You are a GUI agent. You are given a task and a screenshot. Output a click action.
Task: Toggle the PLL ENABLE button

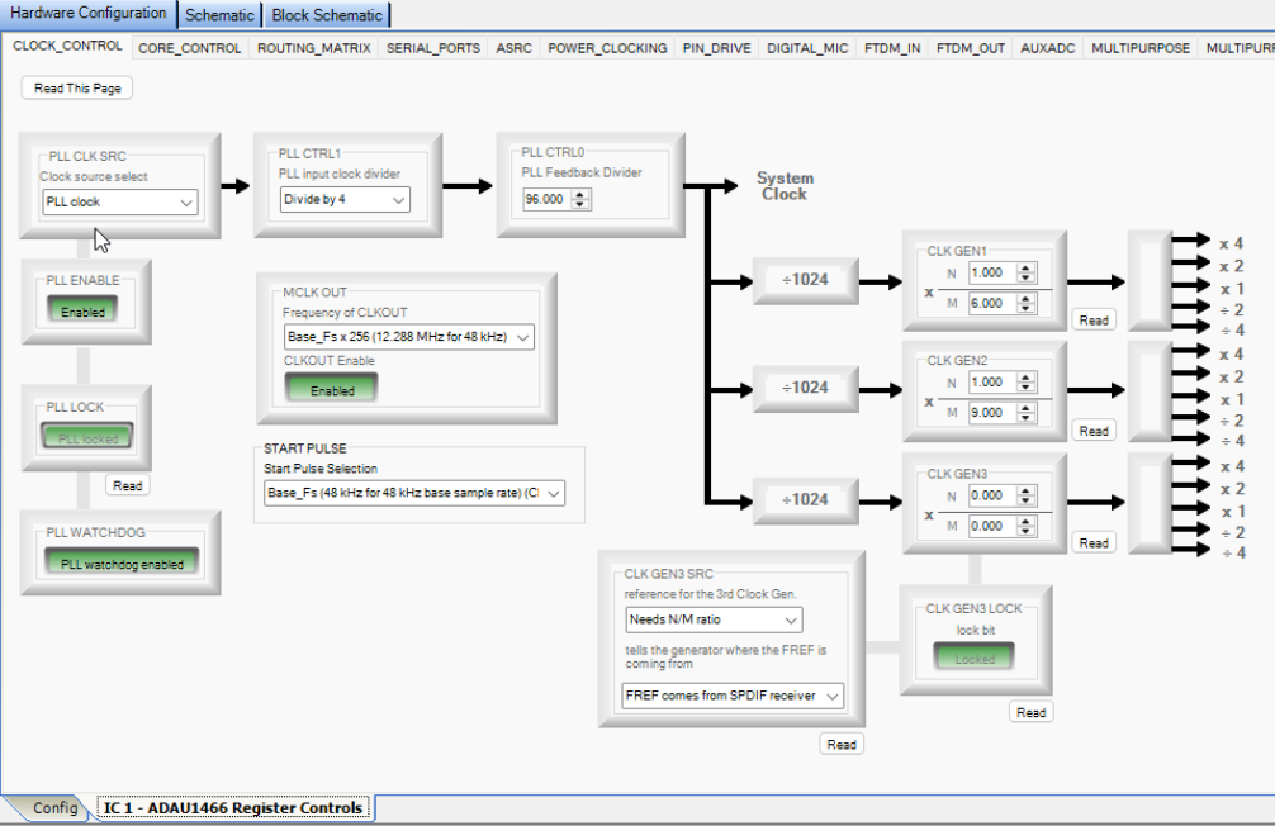pos(82,310)
